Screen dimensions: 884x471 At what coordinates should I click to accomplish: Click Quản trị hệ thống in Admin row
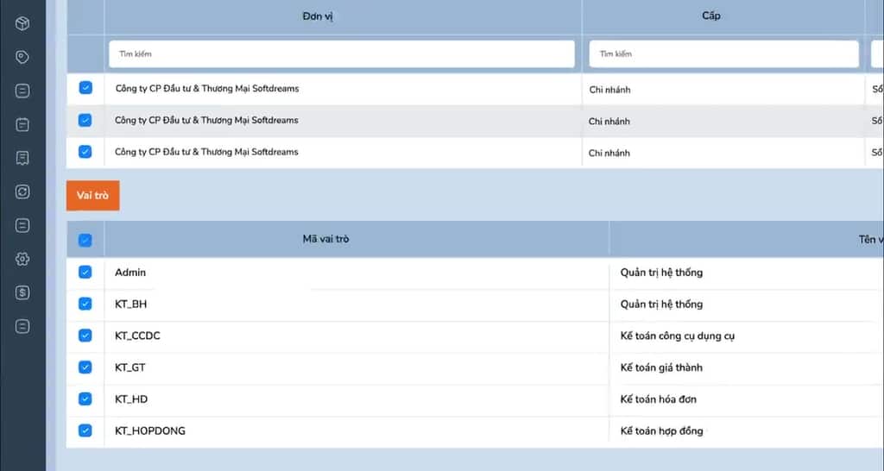[x=661, y=273]
